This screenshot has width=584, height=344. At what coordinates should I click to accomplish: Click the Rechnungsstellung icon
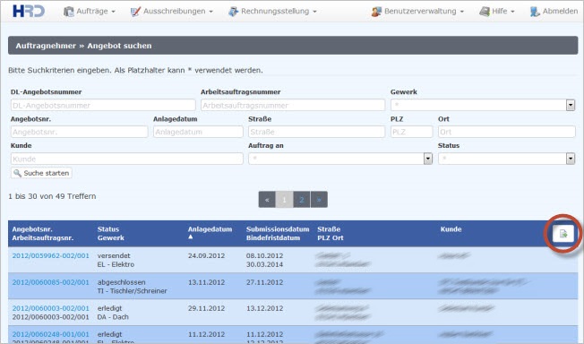point(233,12)
